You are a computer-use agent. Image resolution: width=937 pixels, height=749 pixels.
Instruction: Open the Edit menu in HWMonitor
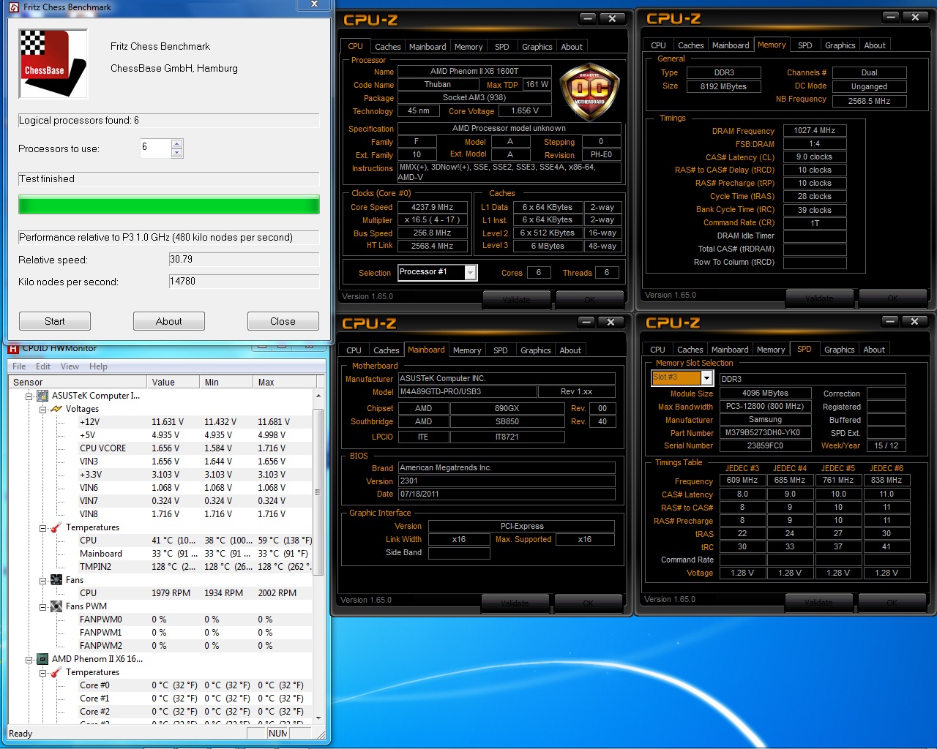tap(43, 366)
